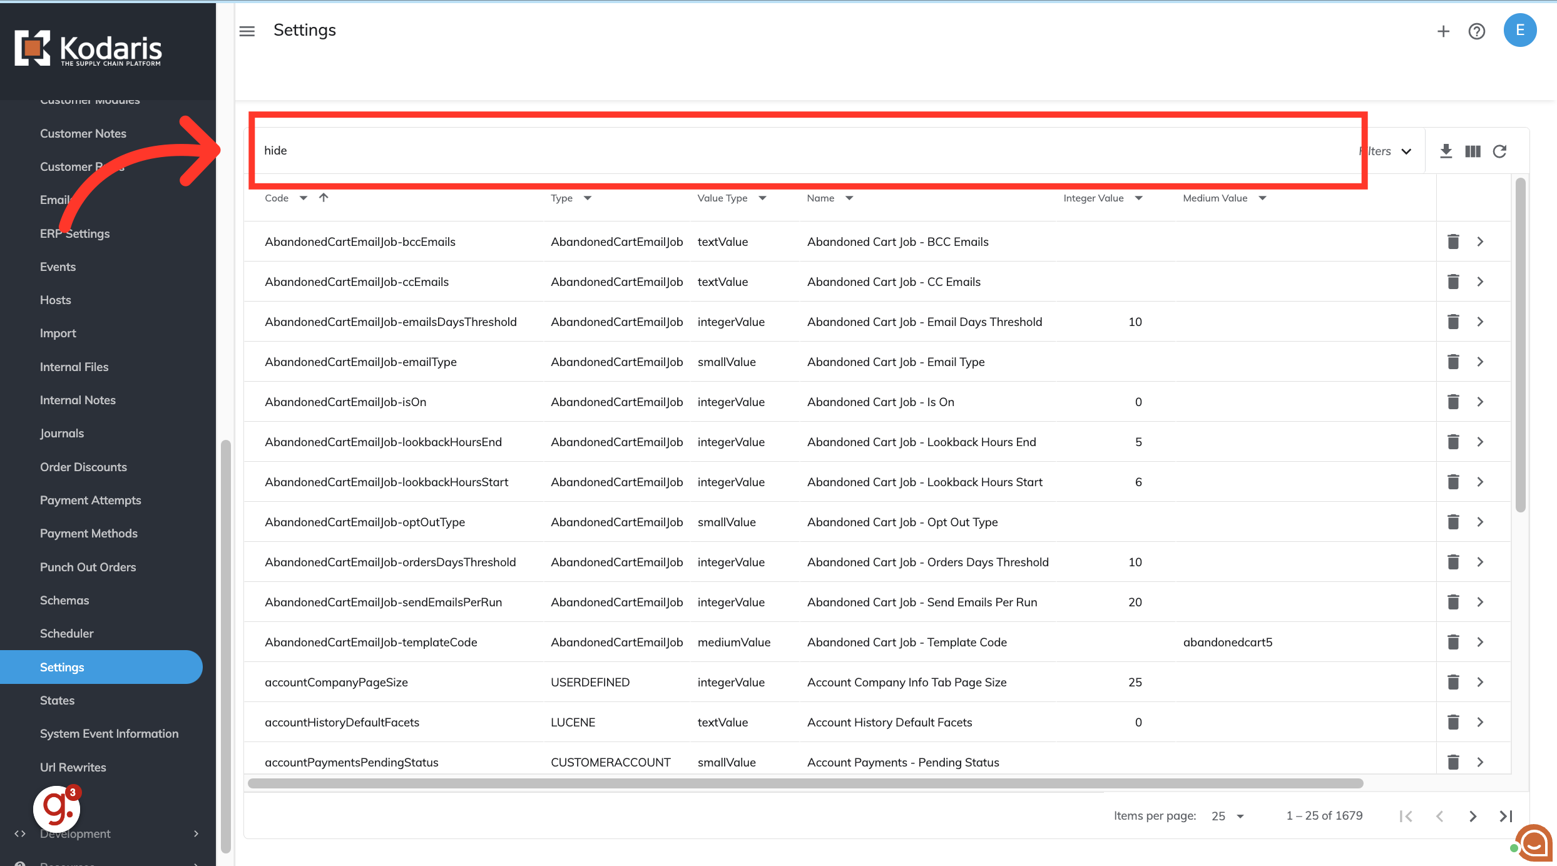This screenshot has height=866, width=1557.
Task: Open the help question mark icon
Action: tap(1476, 31)
